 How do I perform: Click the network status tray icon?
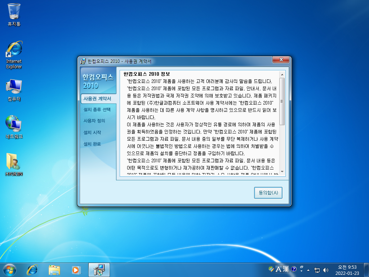317,270
